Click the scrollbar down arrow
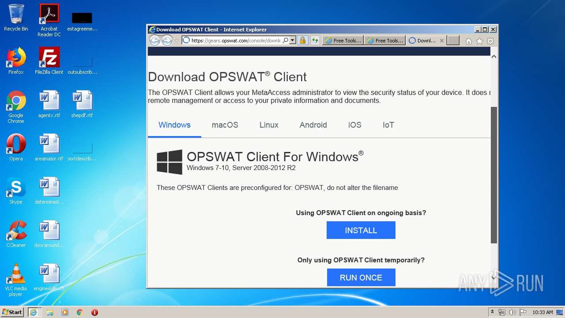 (x=494, y=277)
